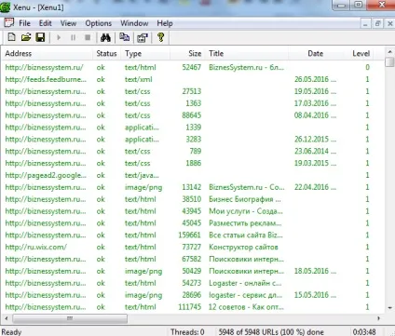Sort by the Title column header

click(247, 53)
